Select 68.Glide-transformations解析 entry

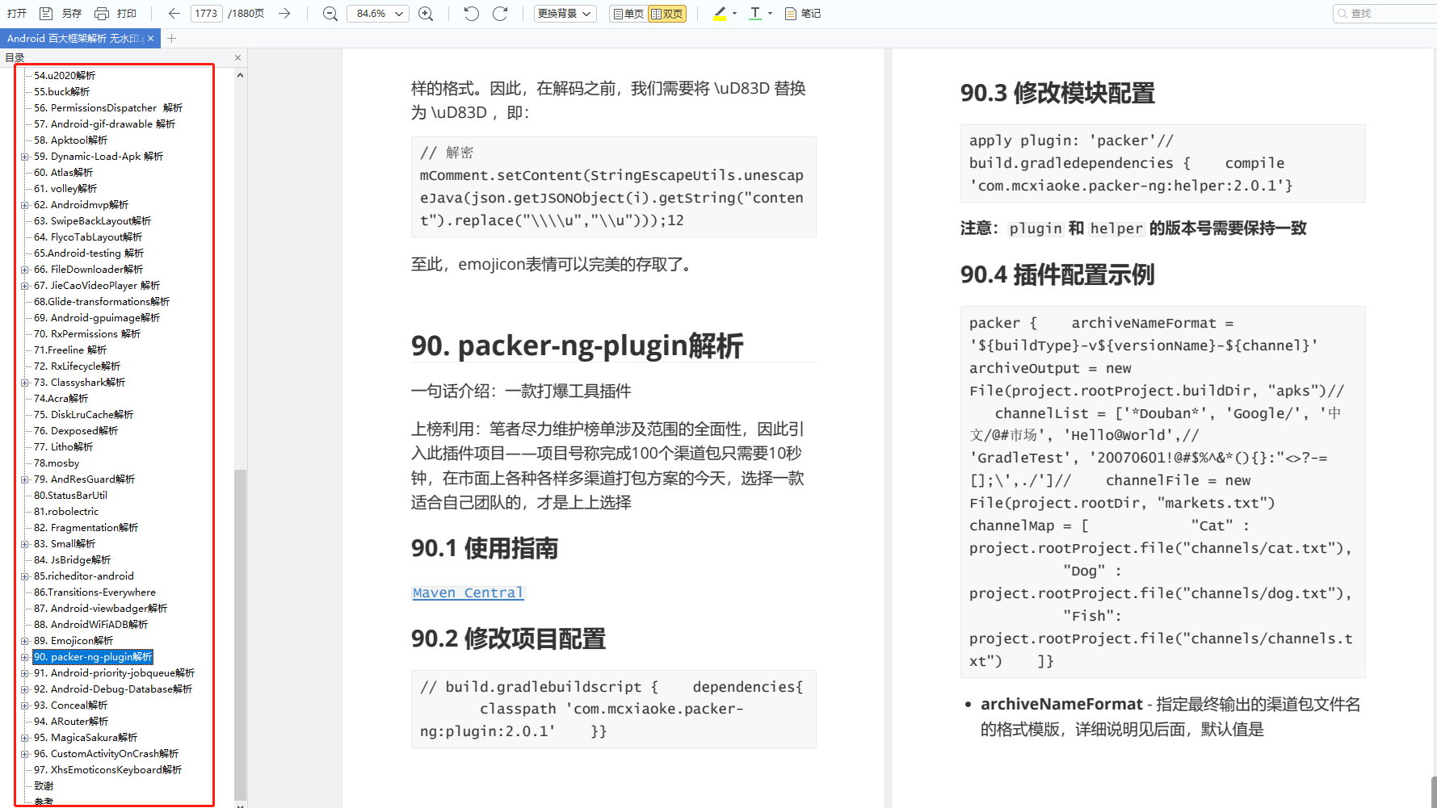[102, 302]
